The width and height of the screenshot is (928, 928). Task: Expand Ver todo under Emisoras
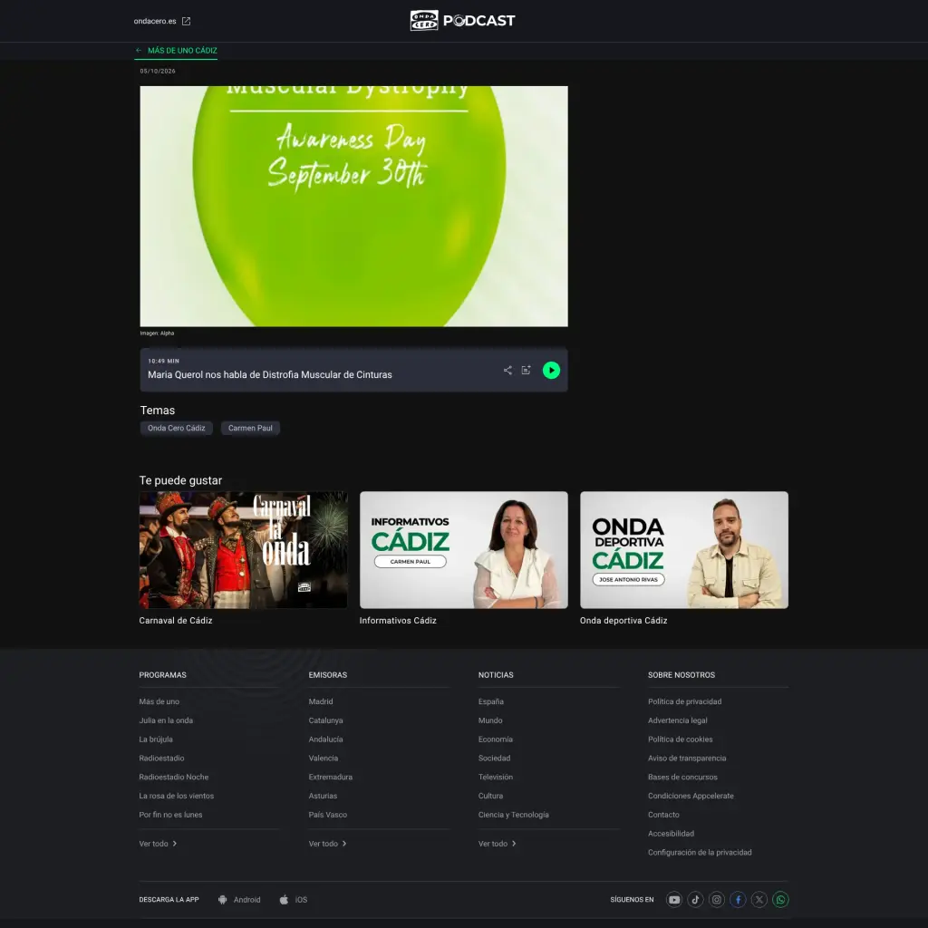click(328, 844)
